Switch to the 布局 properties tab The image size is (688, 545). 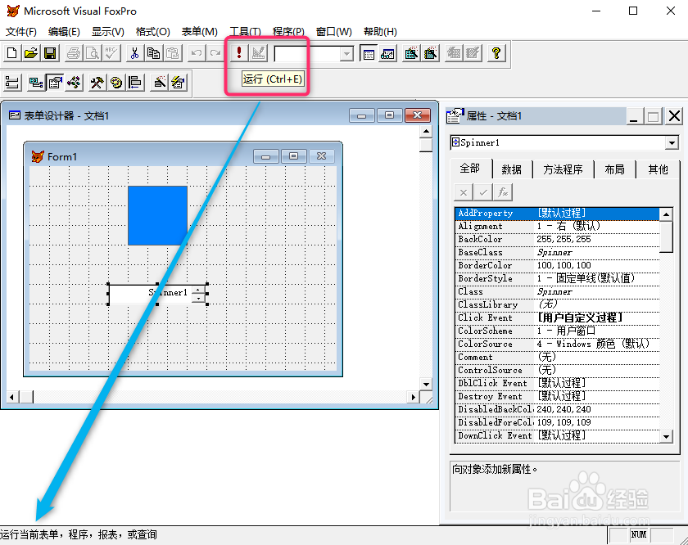coord(614,169)
